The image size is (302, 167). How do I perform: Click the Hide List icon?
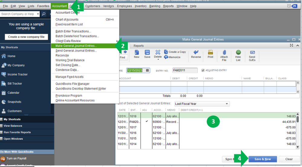click(x=238, y=55)
